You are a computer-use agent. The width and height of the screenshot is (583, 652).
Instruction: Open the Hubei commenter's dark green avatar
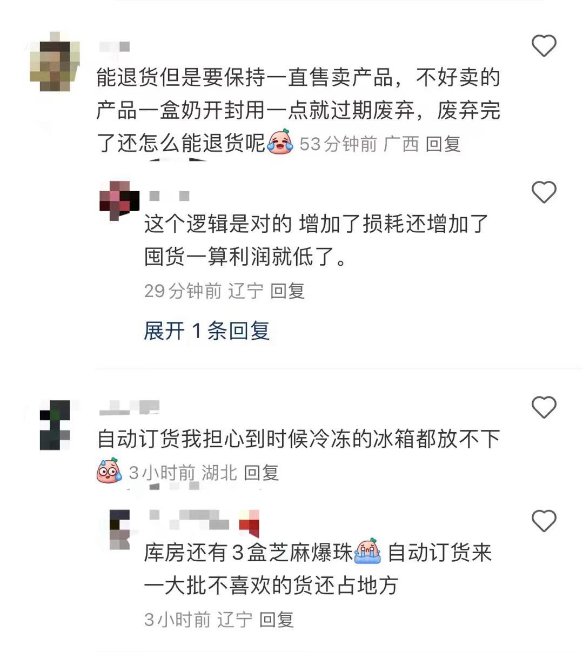tap(55, 425)
